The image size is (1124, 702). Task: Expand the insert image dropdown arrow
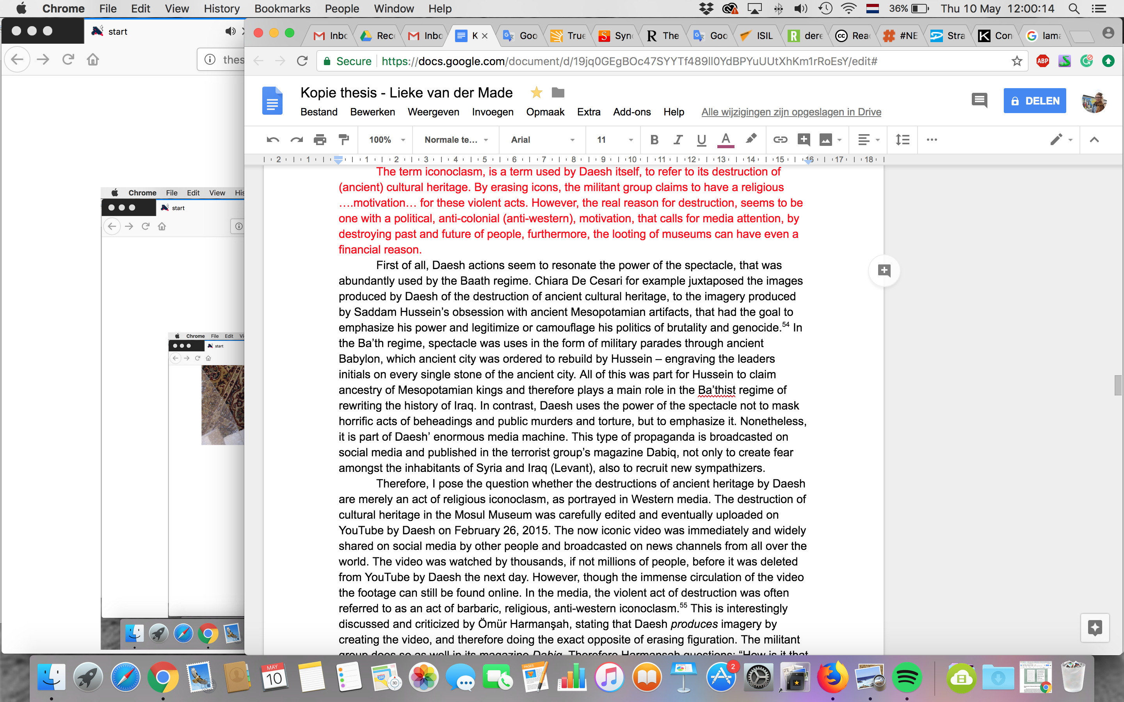(839, 140)
